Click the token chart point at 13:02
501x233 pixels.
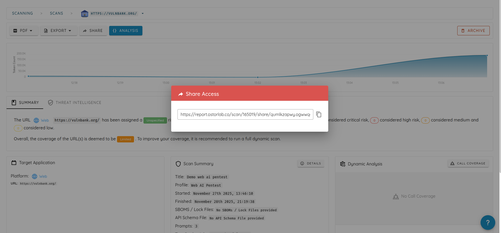[x=258, y=77]
